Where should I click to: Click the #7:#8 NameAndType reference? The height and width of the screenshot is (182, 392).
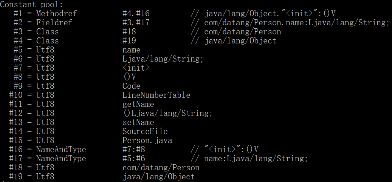pyautogui.click(x=134, y=149)
